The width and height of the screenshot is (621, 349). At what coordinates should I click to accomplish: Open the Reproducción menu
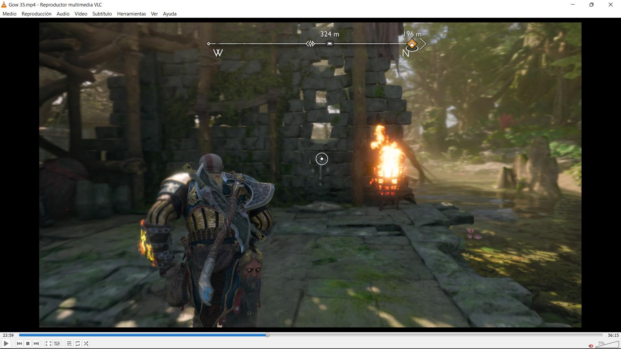coord(37,14)
